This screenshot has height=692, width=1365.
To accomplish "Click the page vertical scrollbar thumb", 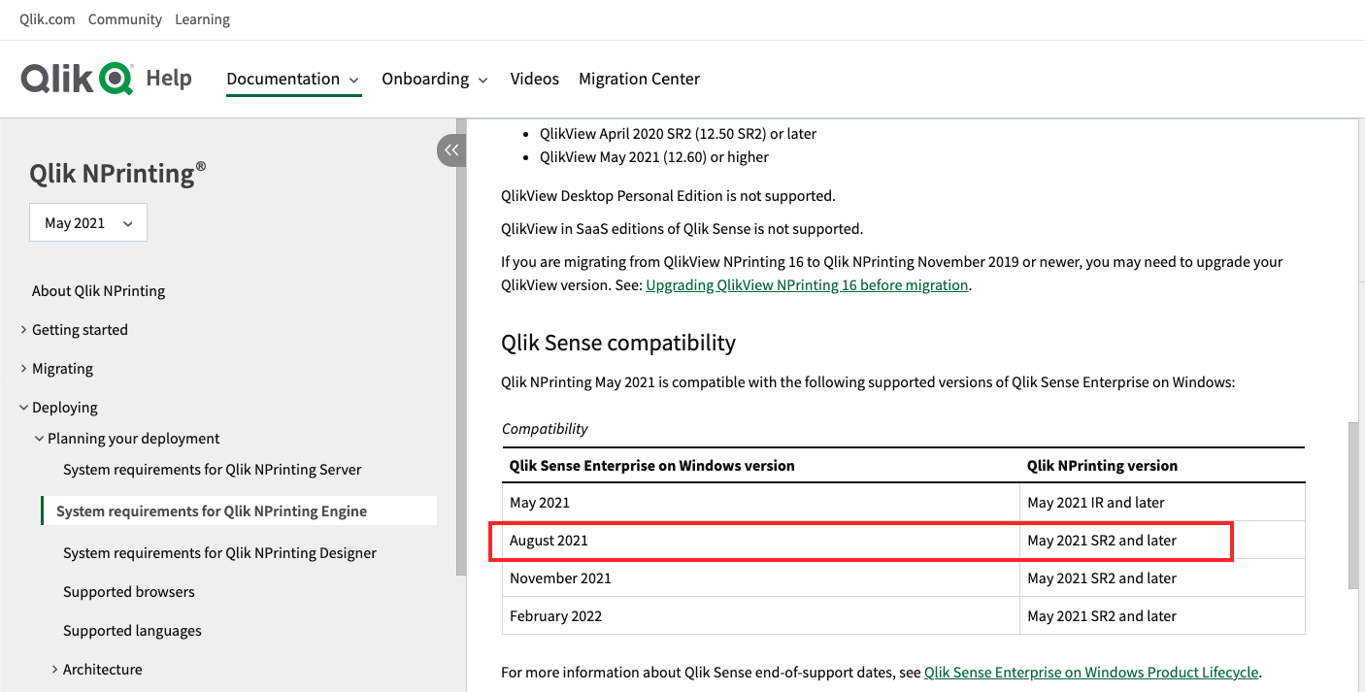I will (x=1353, y=505).
